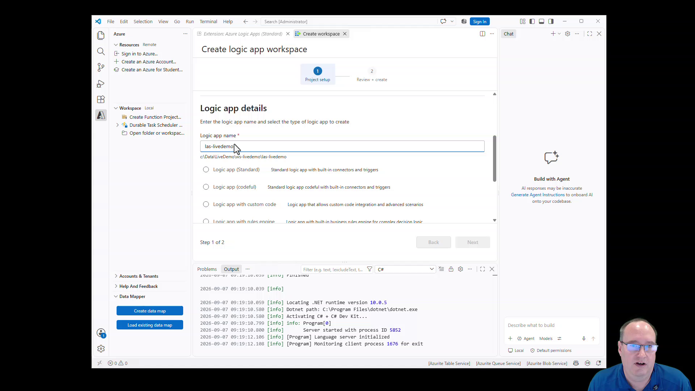This screenshot has height=391, width=695.
Task: Customize layout icon in title bar
Action: pos(523,21)
